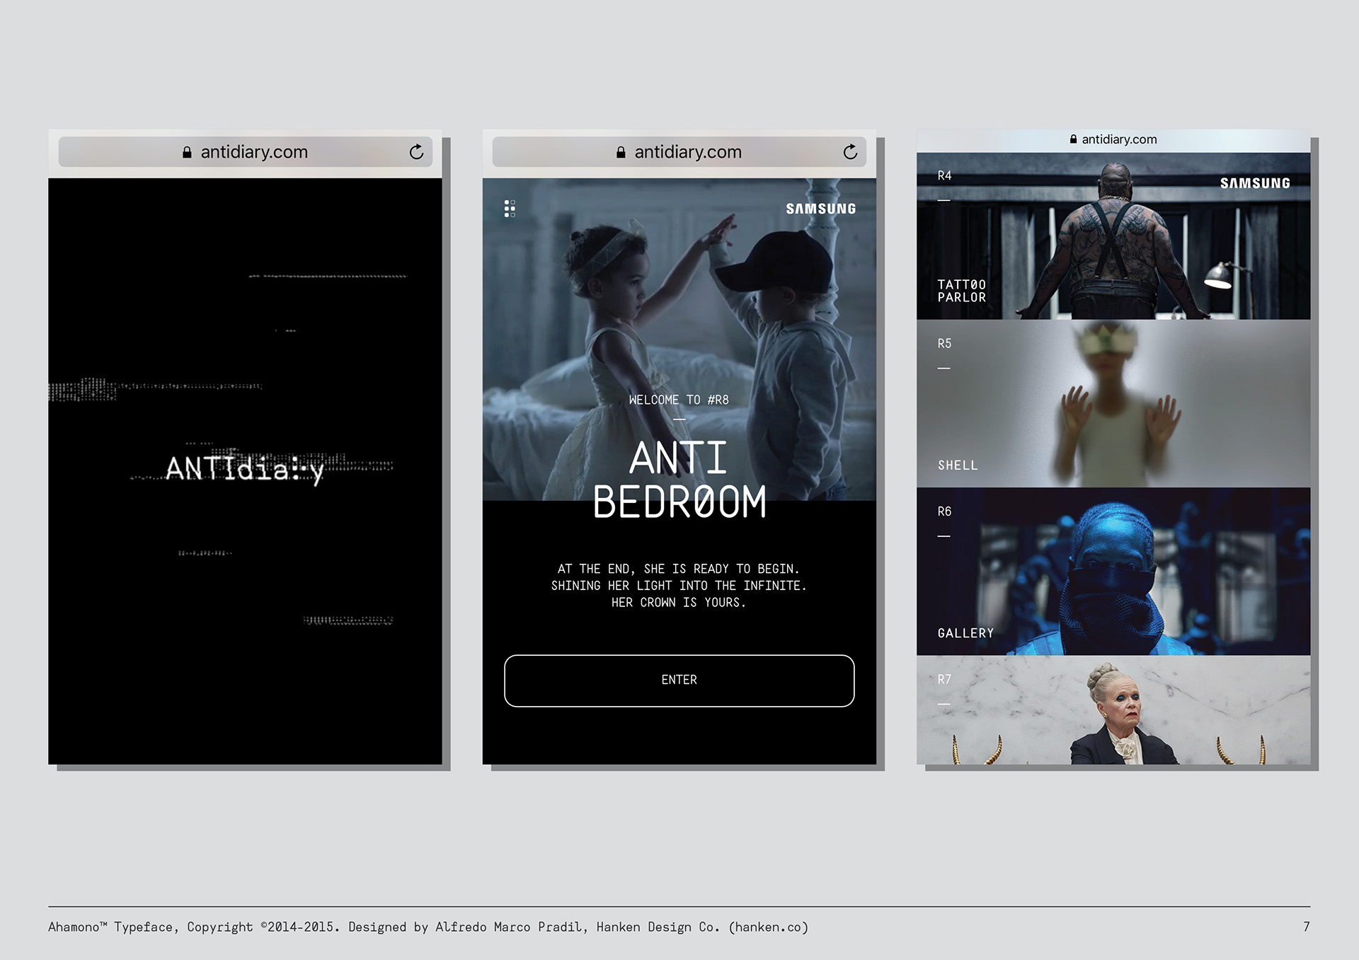
Task: Open R5 Shell room tile
Action: [x=1113, y=403]
